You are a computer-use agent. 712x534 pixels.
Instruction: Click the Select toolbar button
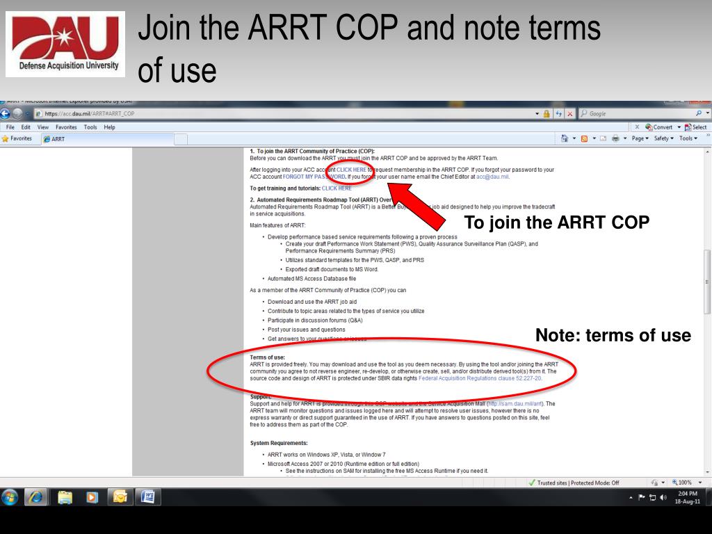(695, 127)
